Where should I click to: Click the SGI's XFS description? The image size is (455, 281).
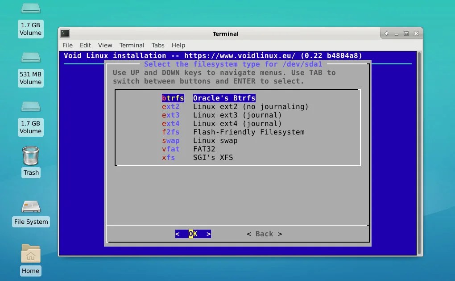(213, 157)
